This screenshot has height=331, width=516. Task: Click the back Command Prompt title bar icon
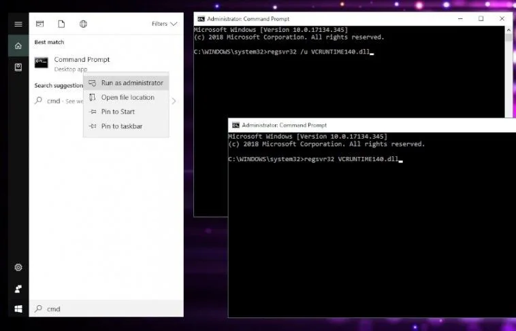coord(201,19)
